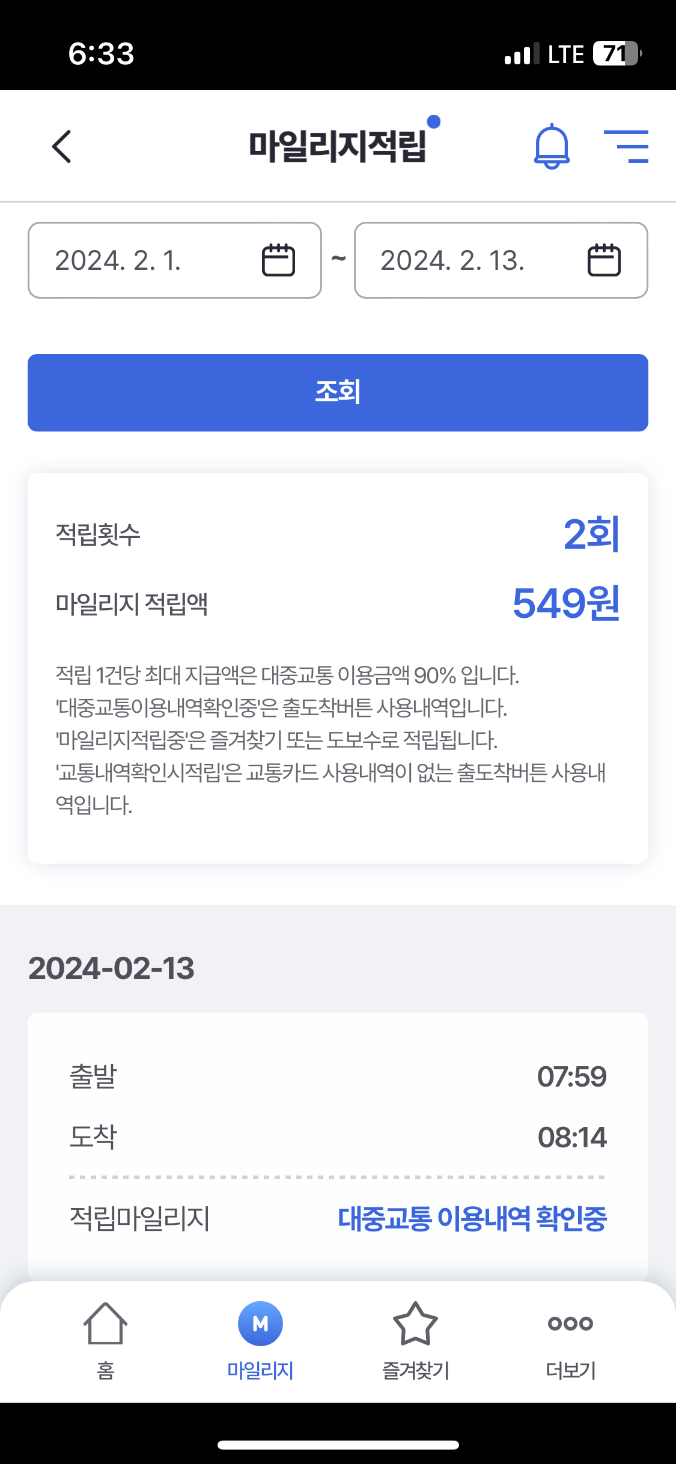The image size is (676, 1464).
Task: Tap the blue M mileage icon
Action: point(260,1323)
